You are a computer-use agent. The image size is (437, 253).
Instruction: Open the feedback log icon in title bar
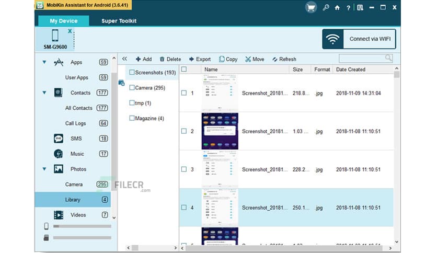pyautogui.click(x=360, y=7)
